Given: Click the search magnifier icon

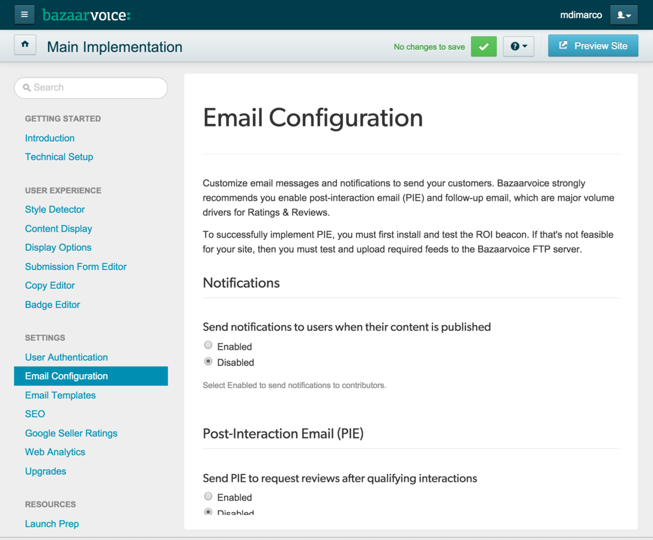Looking at the screenshot, I should point(26,88).
